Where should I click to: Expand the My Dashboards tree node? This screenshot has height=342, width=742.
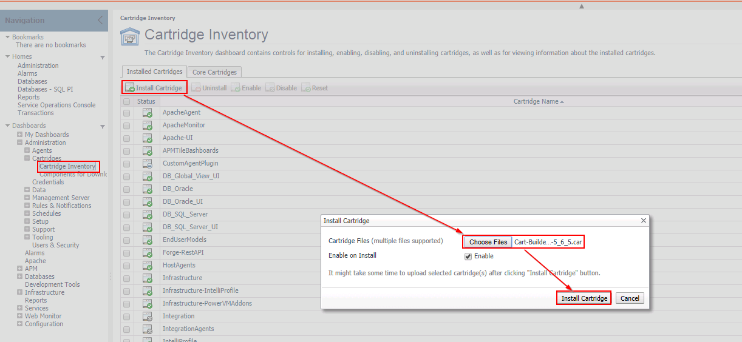[20, 135]
